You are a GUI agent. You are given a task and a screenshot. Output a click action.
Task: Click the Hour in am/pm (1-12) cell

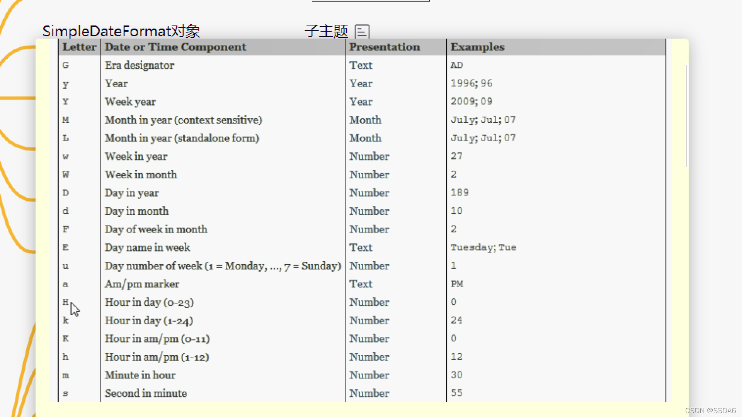(157, 357)
